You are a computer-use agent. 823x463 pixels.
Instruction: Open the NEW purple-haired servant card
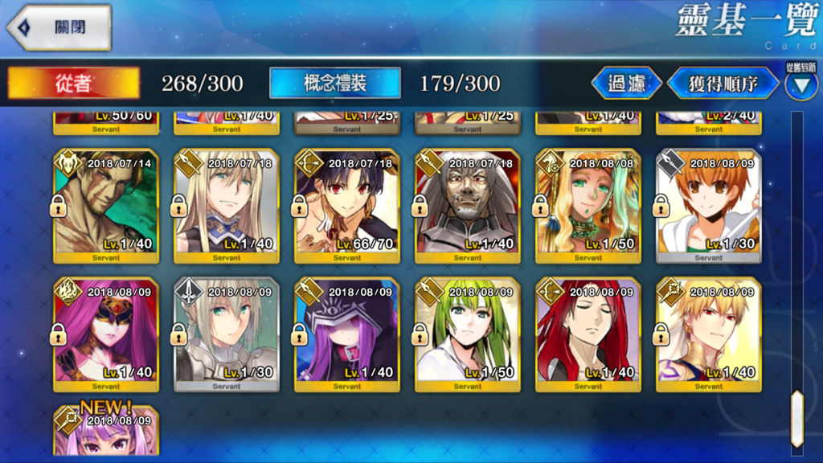click(106, 430)
